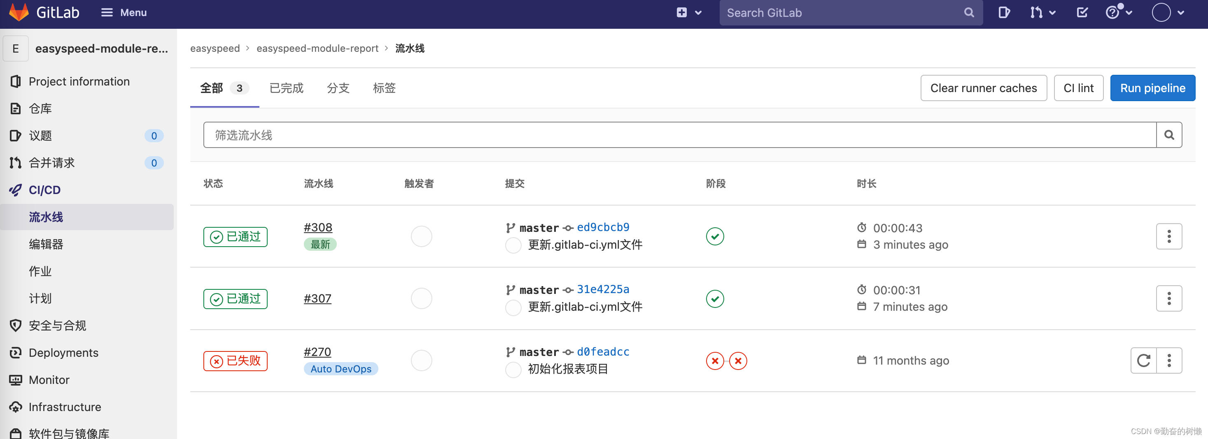
Task: Click the filter search magnifier button
Action: pyautogui.click(x=1169, y=135)
